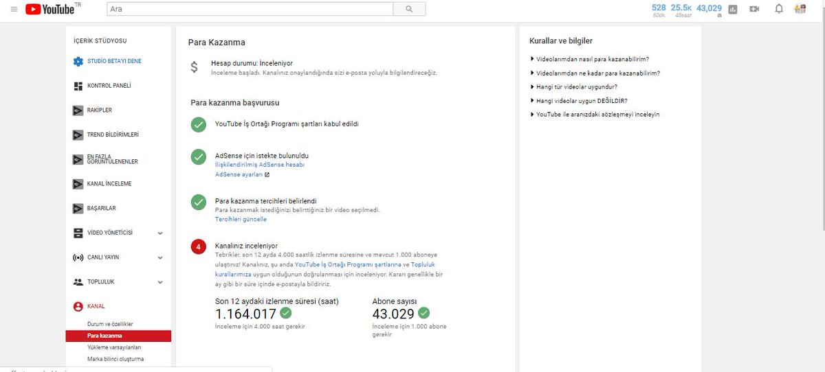Open İlişkilendirilmiş AdSense hesabı link
This screenshot has height=372, width=825.
click(260, 165)
